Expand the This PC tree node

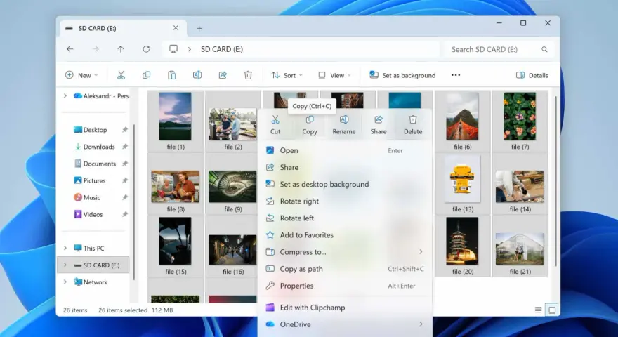click(65, 248)
